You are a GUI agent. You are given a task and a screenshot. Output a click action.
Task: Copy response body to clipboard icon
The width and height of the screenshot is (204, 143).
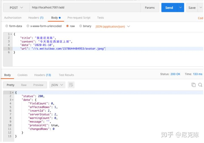click(194, 85)
